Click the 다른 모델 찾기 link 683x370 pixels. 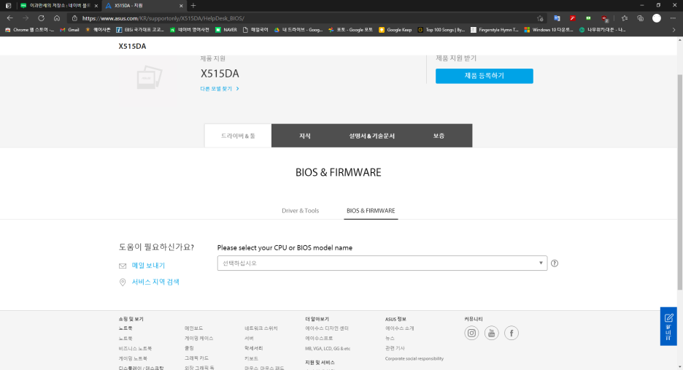220,88
